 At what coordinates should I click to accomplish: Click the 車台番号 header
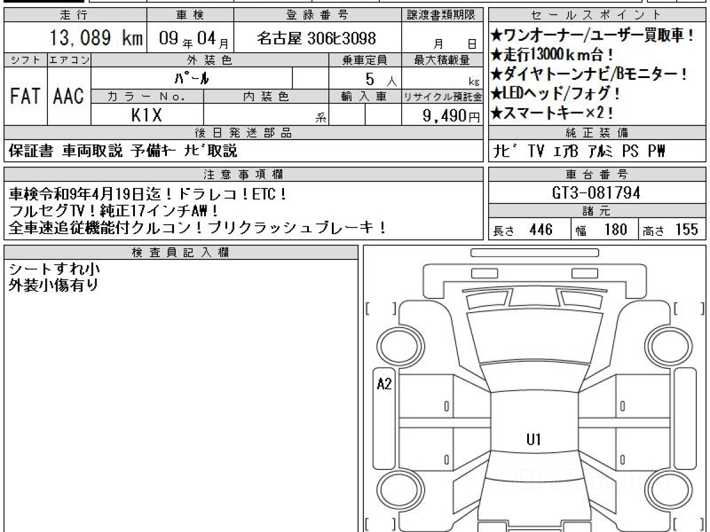pos(596,174)
